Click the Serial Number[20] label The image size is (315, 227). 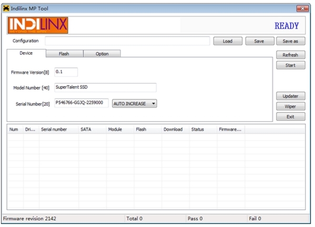(x=33, y=104)
